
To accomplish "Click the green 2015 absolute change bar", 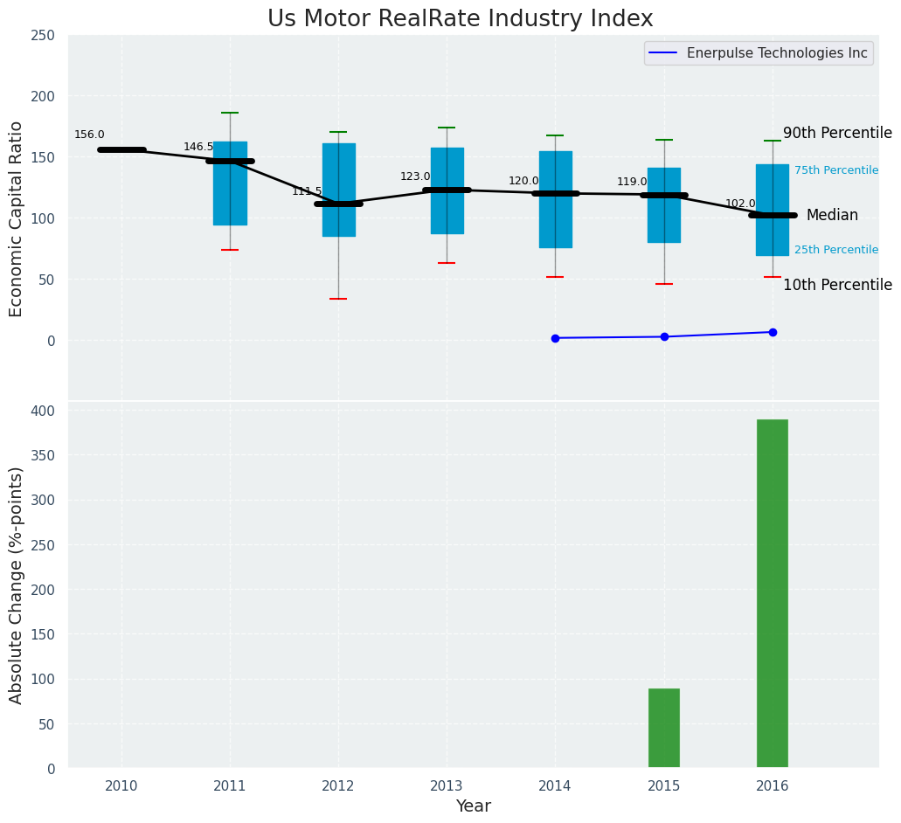I will (x=664, y=729).
